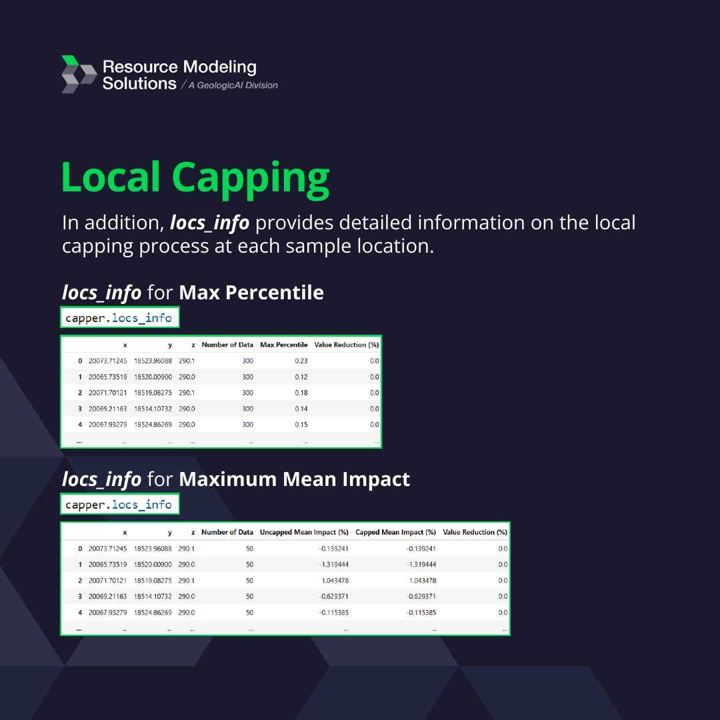Click the green and grey chevron logo icon
Image resolution: width=720 pixels, height=720 pixels.
coord(79,74)
